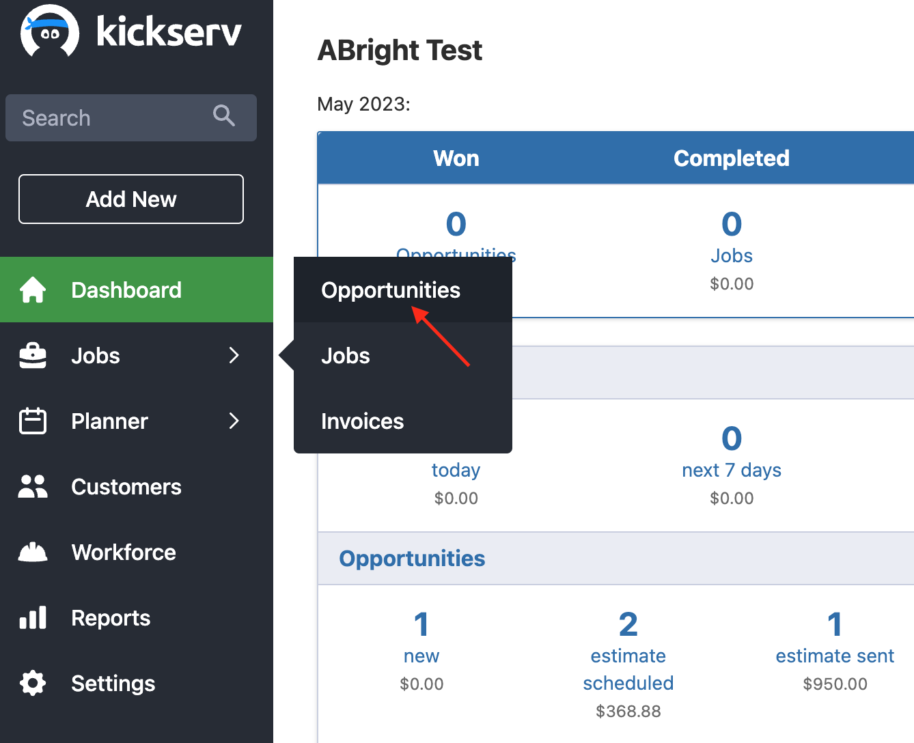Viewport: 914px width, 743px height.
Task: Click the search magnifier icon
Action: tap(224, 115)
